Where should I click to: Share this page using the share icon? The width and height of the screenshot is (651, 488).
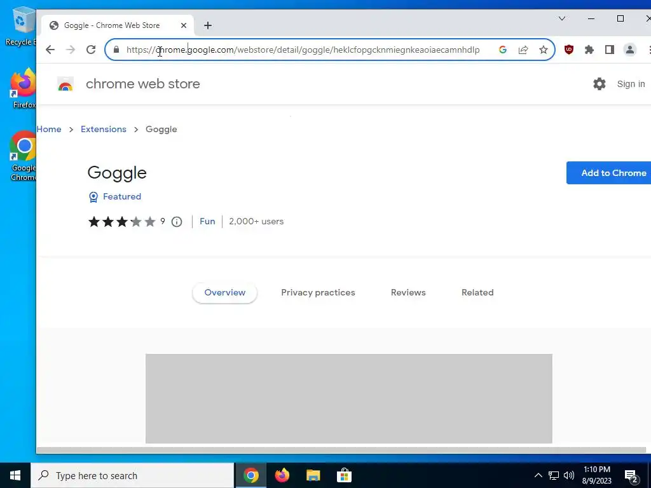523,50
